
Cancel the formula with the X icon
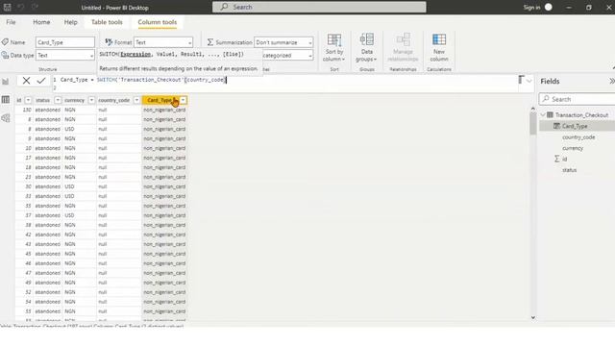[26, 81]
